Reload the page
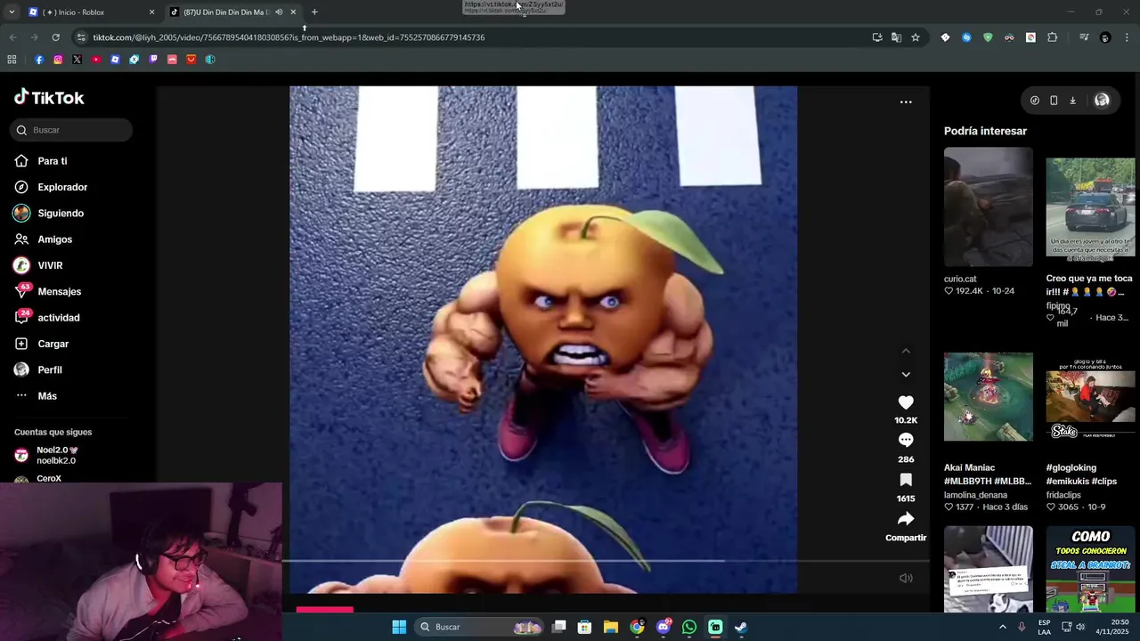The height and width of the screenshot is (641, 1140). [55, 37]
